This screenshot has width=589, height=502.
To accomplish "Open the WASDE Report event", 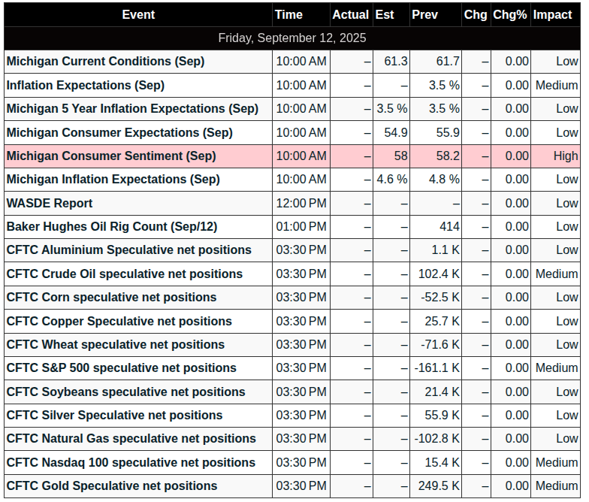I will click(x=50, y=203).
